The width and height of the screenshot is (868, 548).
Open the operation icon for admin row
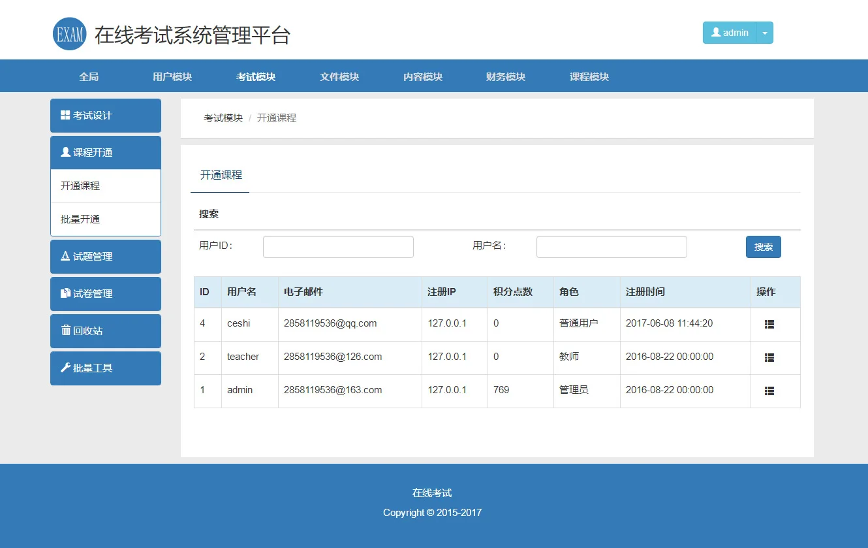[768, 391]
